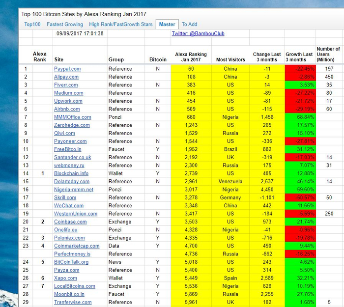
Task: Click the FreeBitco.in link
Action: pos(68,149)
